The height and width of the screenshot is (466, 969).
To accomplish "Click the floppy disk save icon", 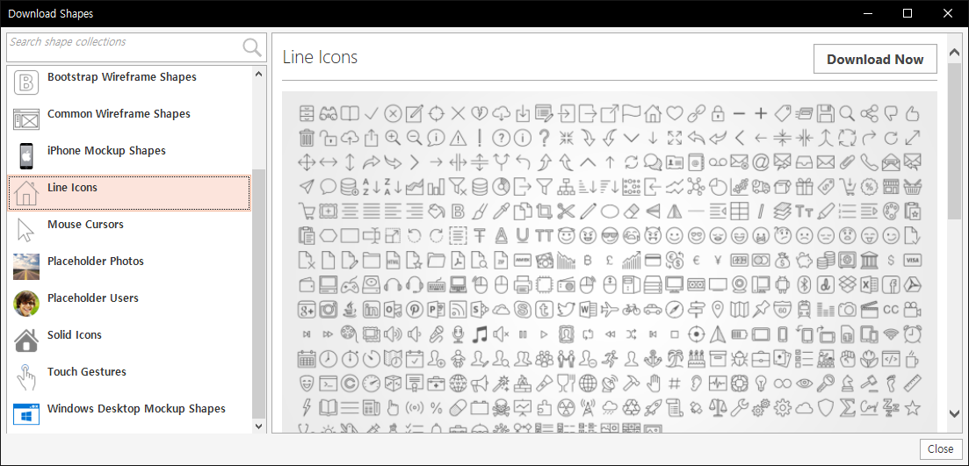I will pos(826,113).
